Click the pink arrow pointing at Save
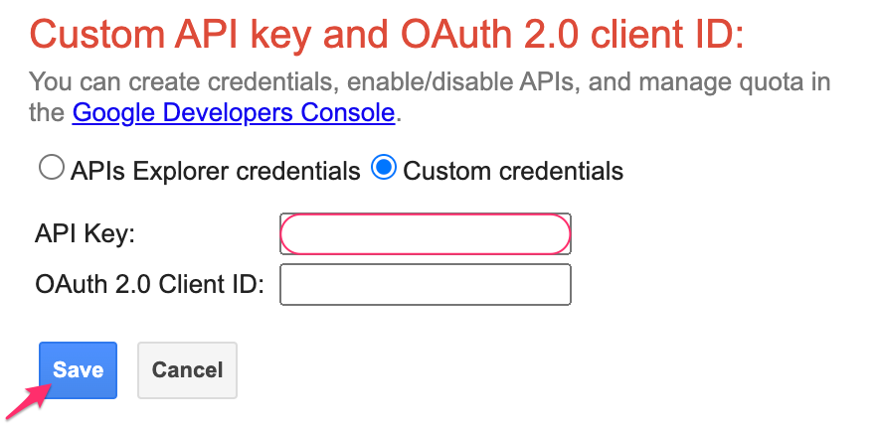The width and height of the screenshot is (878, 427). click(x=25, y=400)
